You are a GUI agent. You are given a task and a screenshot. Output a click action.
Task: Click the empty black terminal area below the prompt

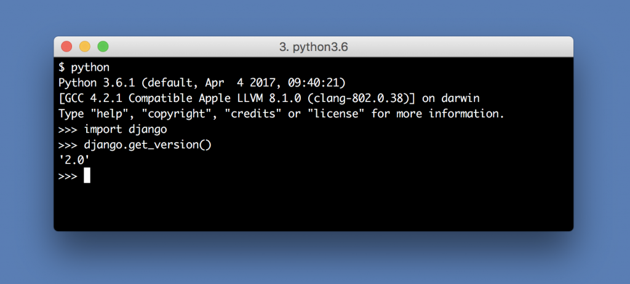[313, 207]
